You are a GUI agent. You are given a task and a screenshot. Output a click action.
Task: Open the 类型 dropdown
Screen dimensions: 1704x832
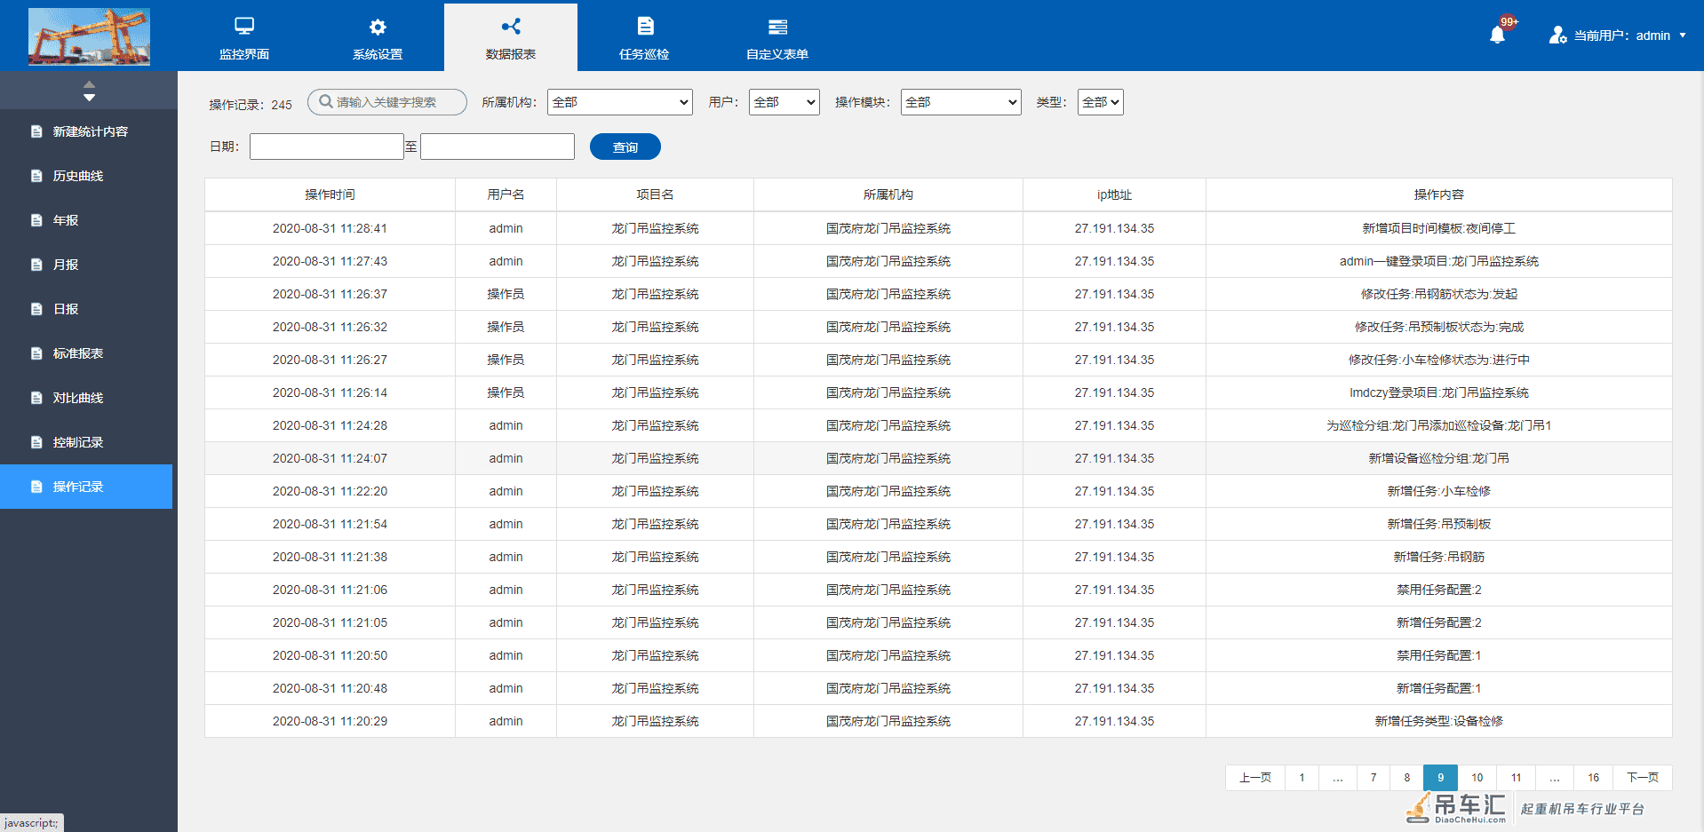[1101, 102]
